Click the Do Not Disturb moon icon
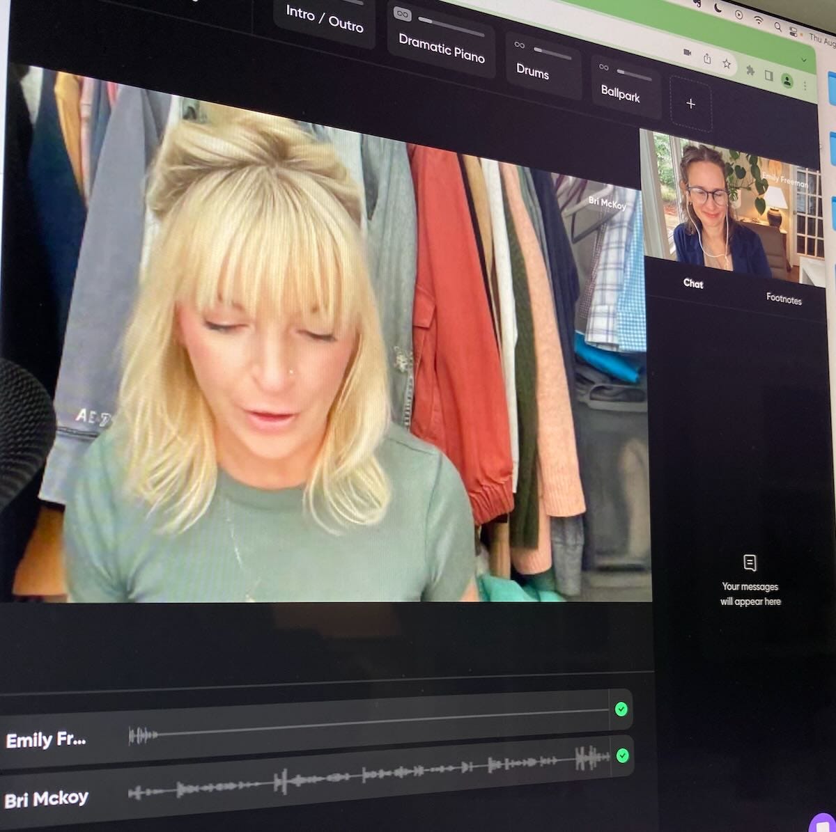836x832 pixels. click(x=717, y=8)
